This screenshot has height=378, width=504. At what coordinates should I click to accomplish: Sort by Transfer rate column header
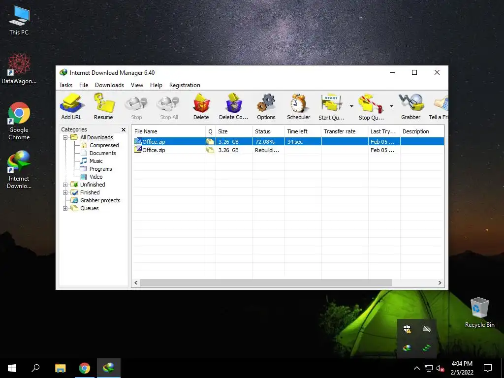point(345,131)
